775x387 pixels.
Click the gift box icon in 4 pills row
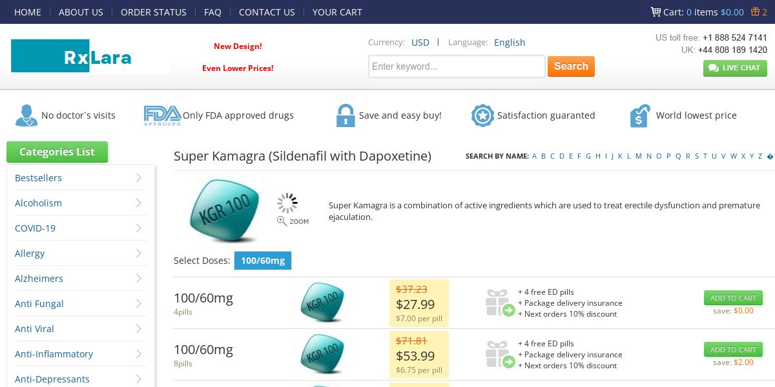500,303
